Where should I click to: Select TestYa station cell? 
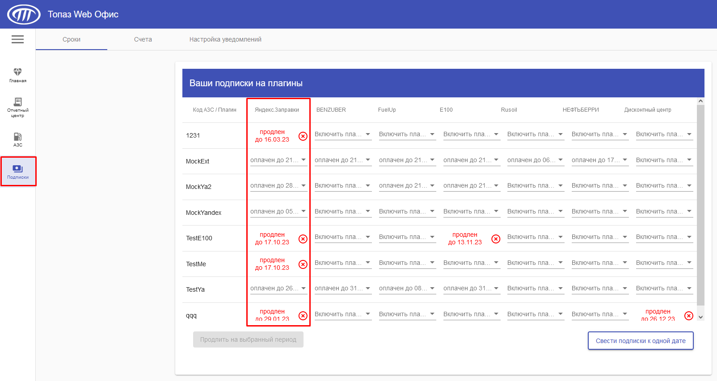(195, 289)
